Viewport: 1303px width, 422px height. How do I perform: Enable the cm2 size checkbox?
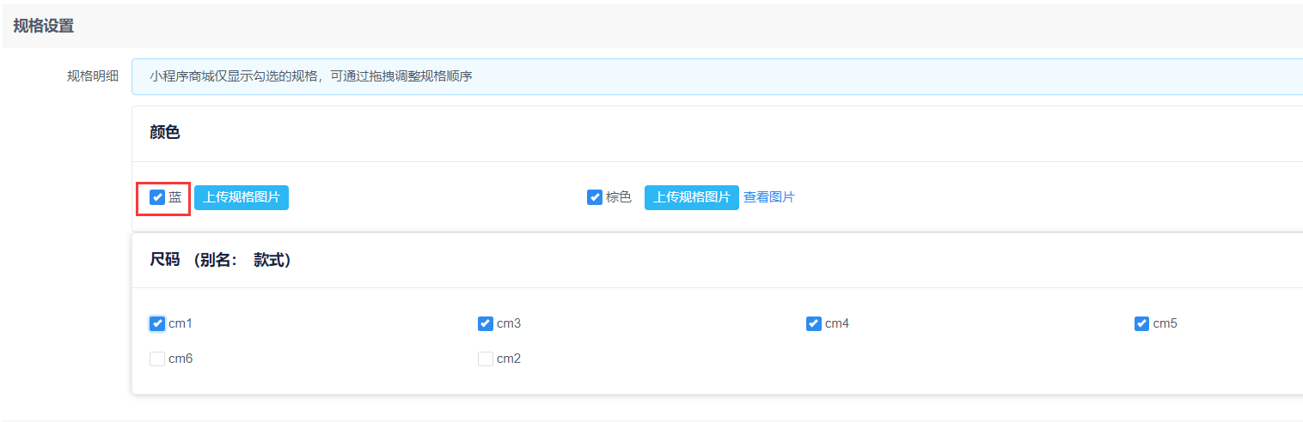[486, 359]
